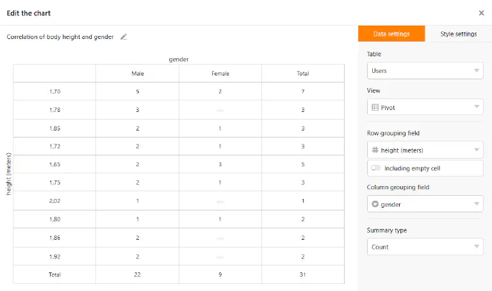Open the View dropdown showing Pivot

click(425, 107)
